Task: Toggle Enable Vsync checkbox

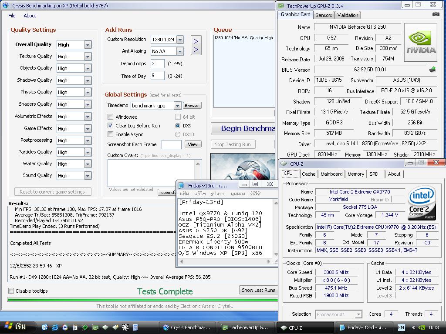Action: tap(110, 134)
